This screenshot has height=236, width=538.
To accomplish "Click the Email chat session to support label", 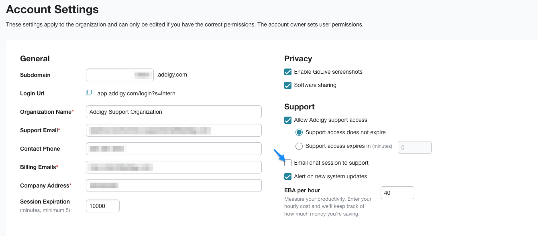I will [331, 163].
